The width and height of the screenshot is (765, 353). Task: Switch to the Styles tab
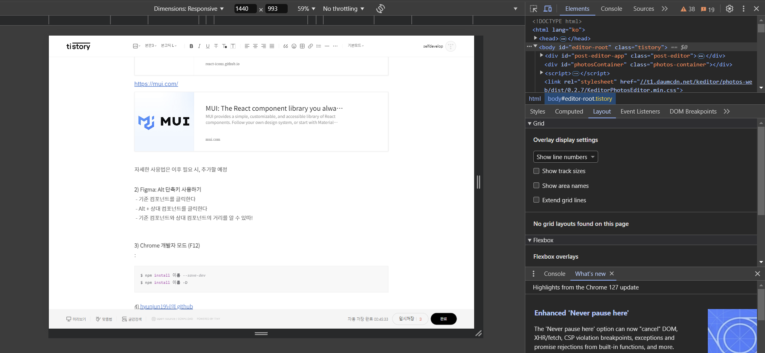537,112
